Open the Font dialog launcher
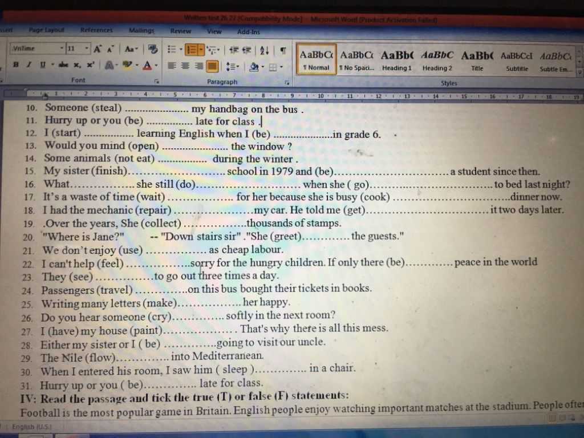584x438 pixels. click(157, 81)
